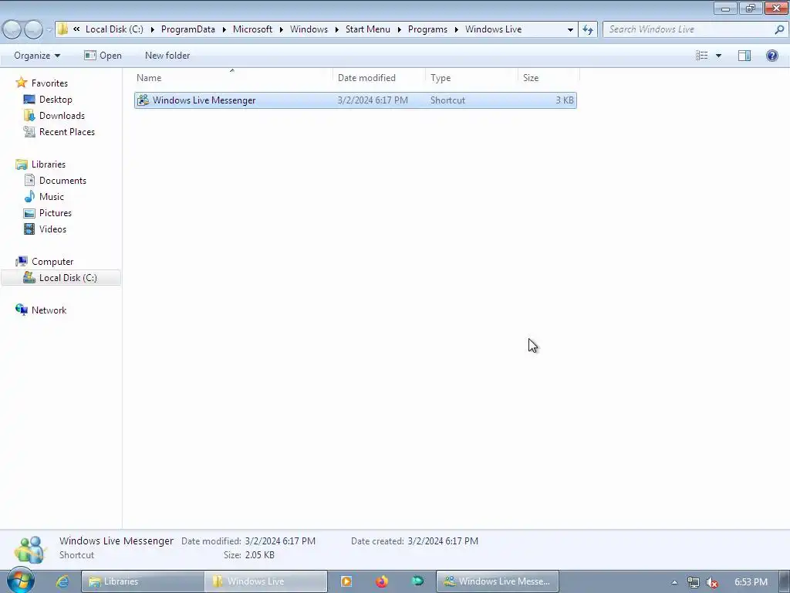
Task: Sort by Size column header
Action: tap(549, 78)
